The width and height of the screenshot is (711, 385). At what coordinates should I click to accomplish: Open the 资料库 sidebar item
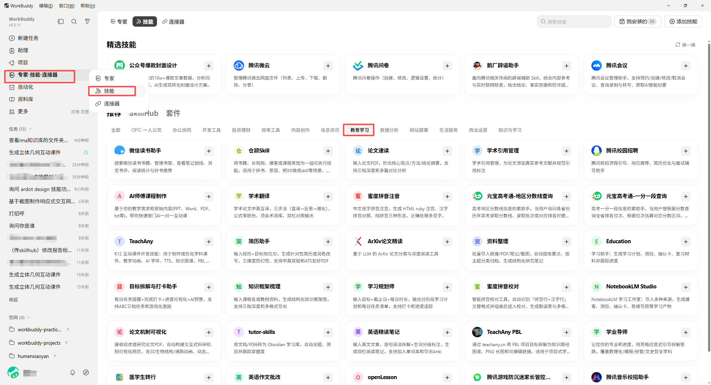coord(48,99)
